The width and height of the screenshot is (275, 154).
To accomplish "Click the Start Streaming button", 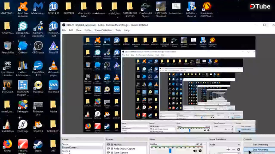I will [260, 145].
